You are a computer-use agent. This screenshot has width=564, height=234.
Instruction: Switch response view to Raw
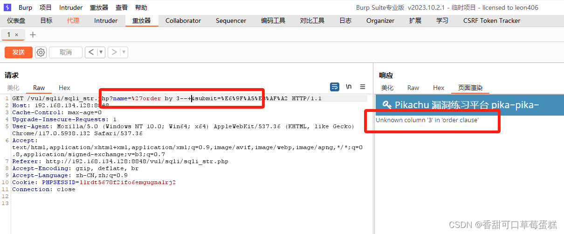pyautogui.click(x=413, y=88)
